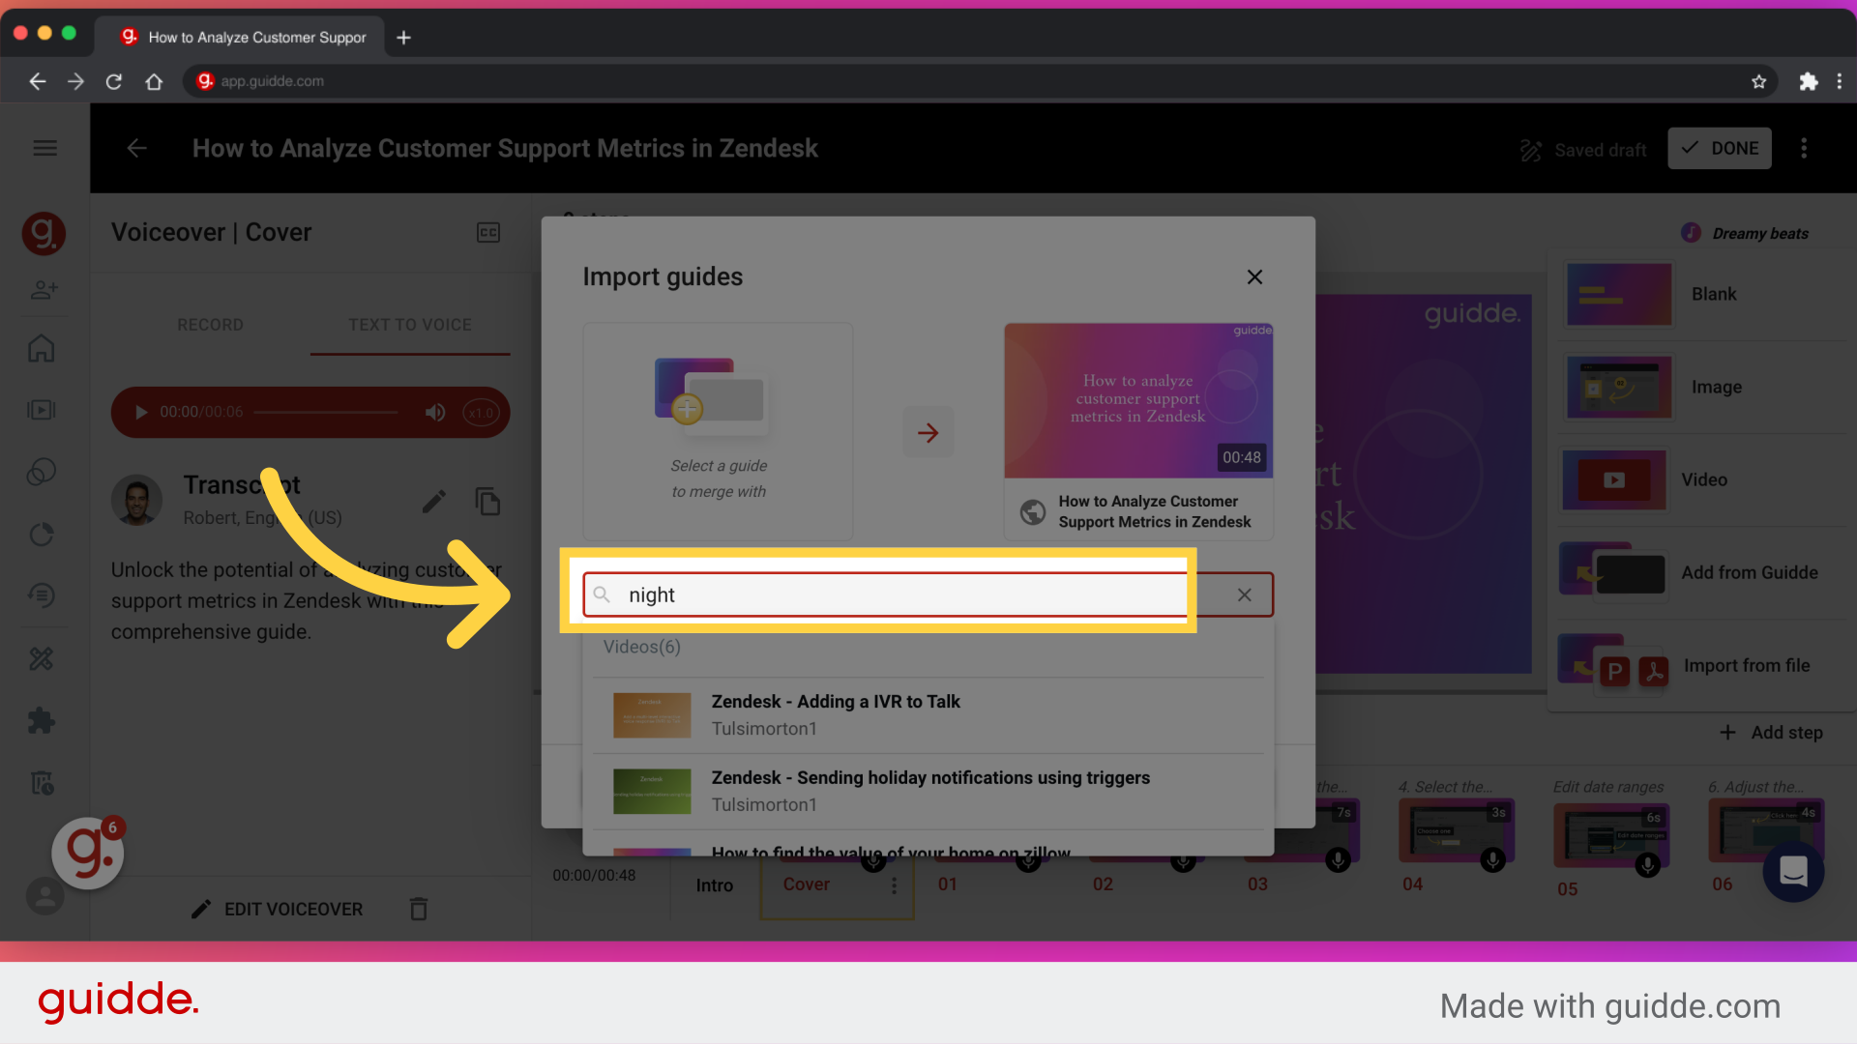Mute the voiceover with the volume icon

(x=435, y=412)
